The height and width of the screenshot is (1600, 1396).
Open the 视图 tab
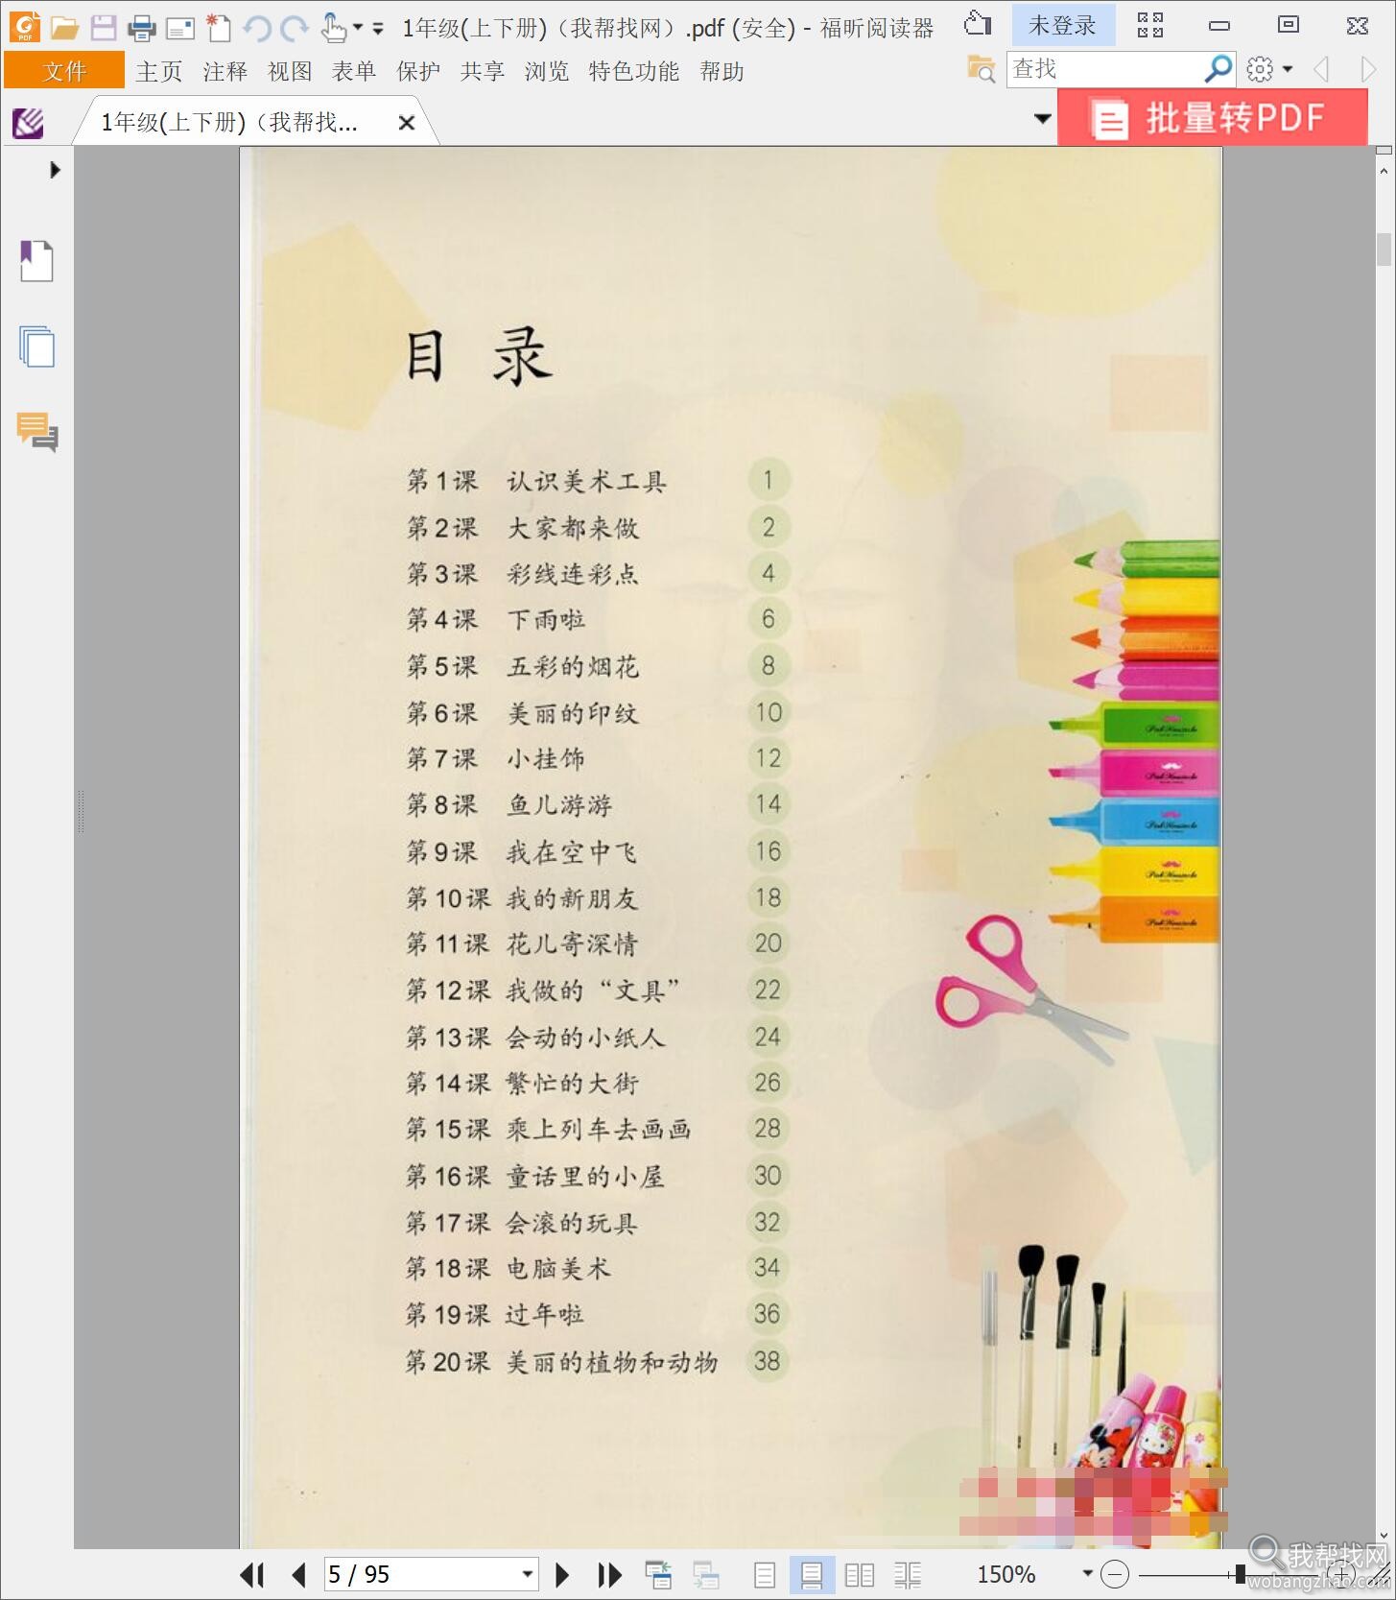(290, 71)
